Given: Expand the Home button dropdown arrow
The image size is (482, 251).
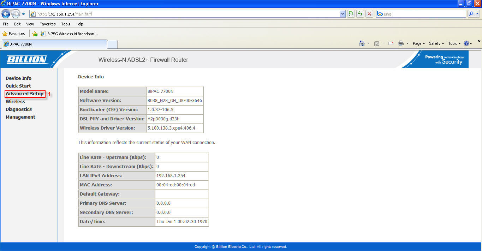Looking at the screenshot, I should [369, 43].
